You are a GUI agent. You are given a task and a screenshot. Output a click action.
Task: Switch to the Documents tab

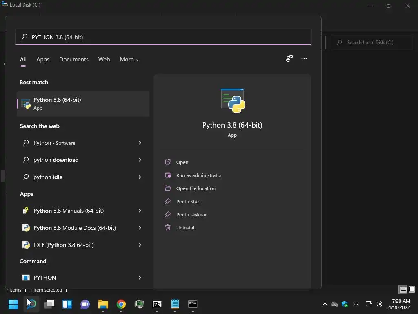[x=74, y=60]
